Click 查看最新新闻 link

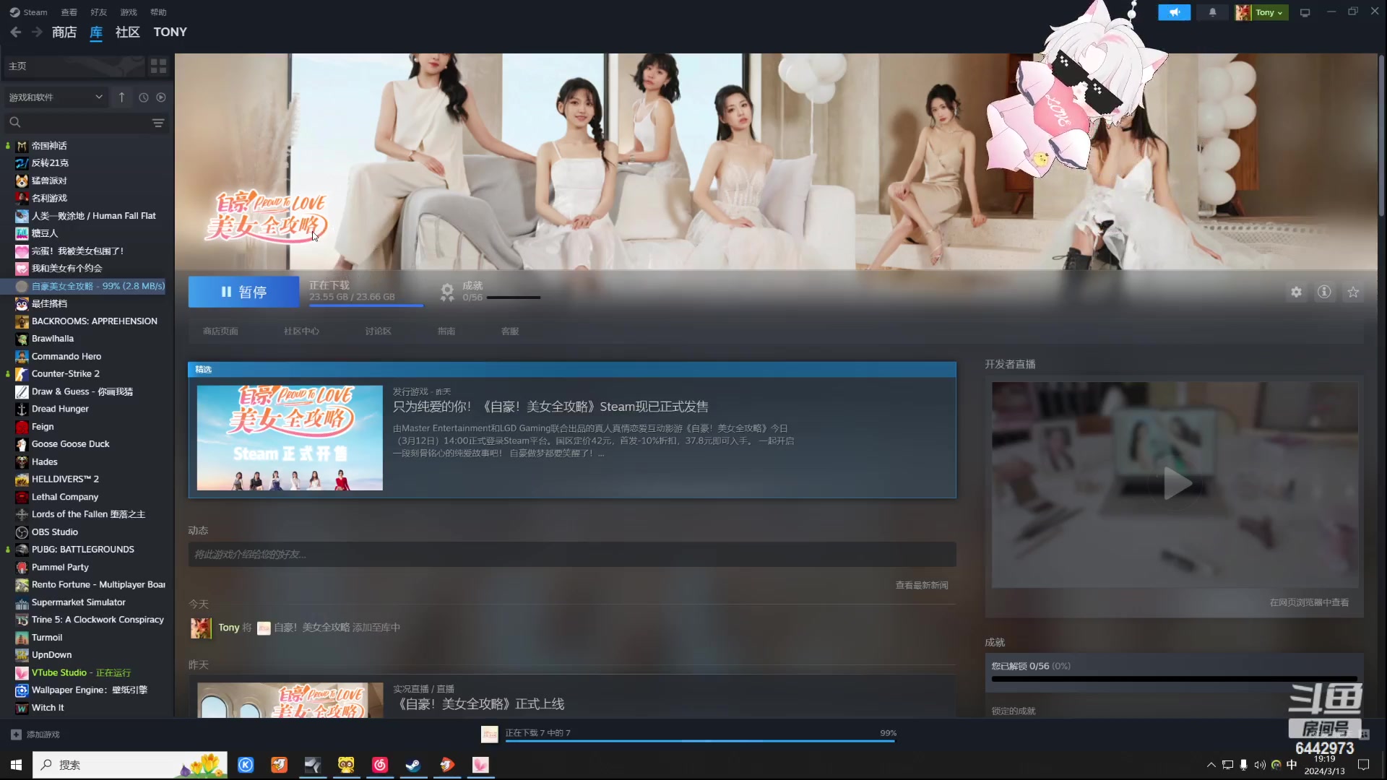[922, 585]
